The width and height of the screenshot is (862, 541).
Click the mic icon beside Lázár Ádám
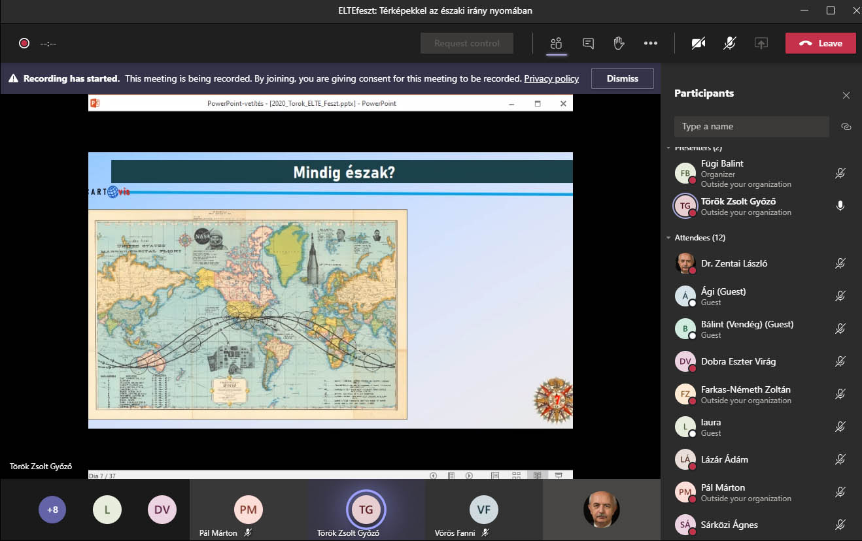pos(840,459)
